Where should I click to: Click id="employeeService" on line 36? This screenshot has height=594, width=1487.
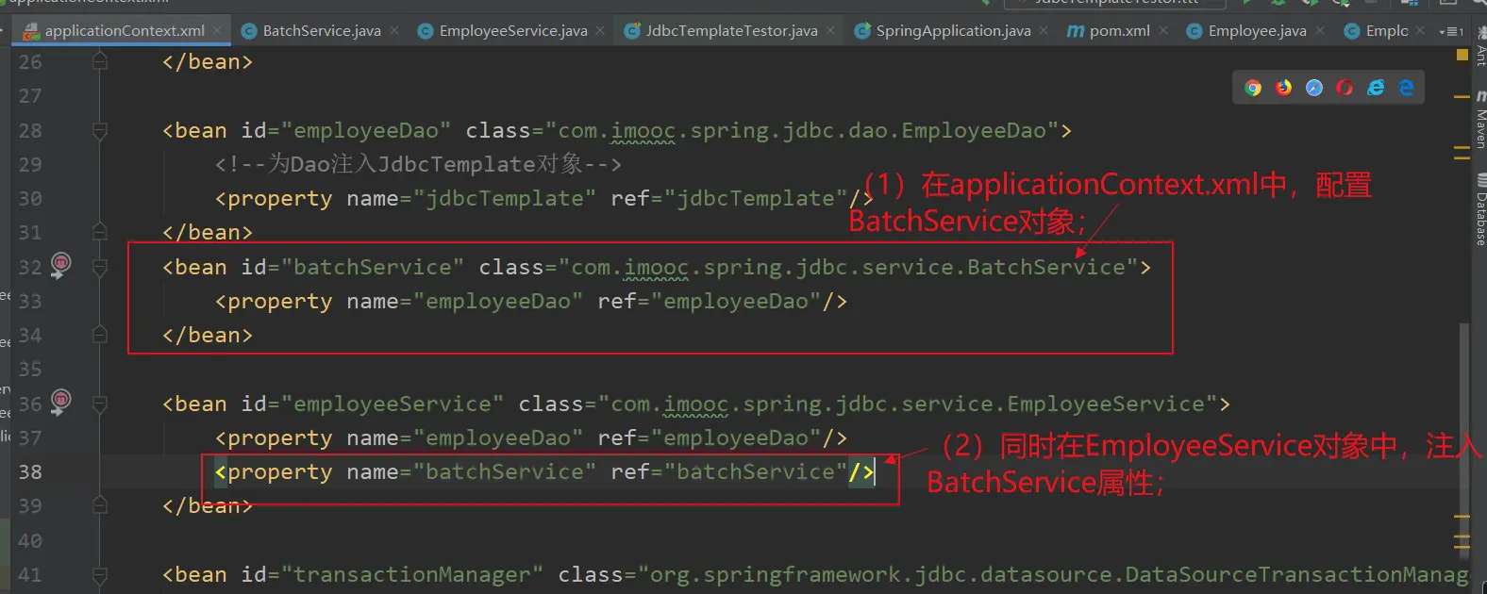(373, 404)
